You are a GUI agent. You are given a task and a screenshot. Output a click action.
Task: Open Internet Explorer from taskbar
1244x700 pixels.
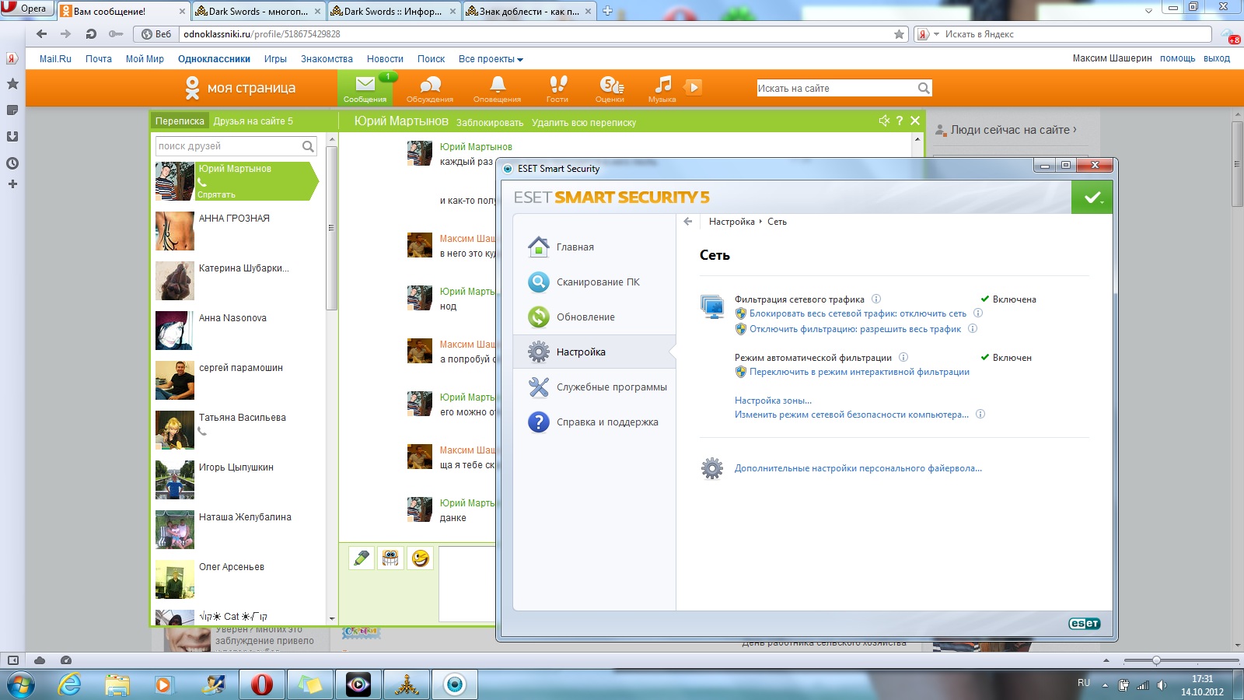pos(70,685)
